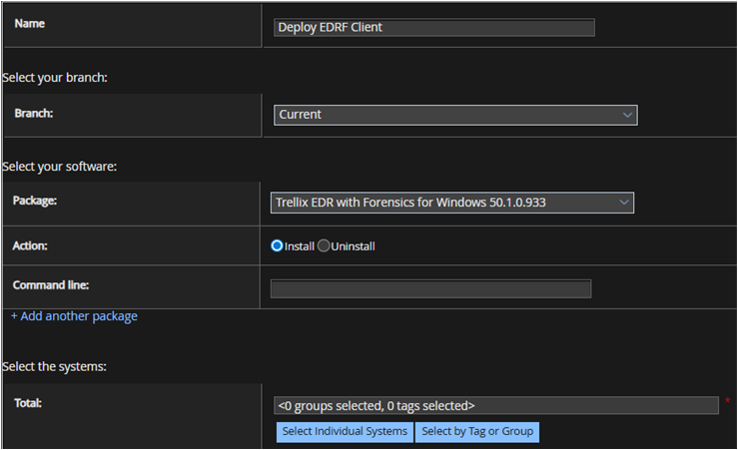
Task: Click the Select Individual Systems button
Action: point(345,432)
